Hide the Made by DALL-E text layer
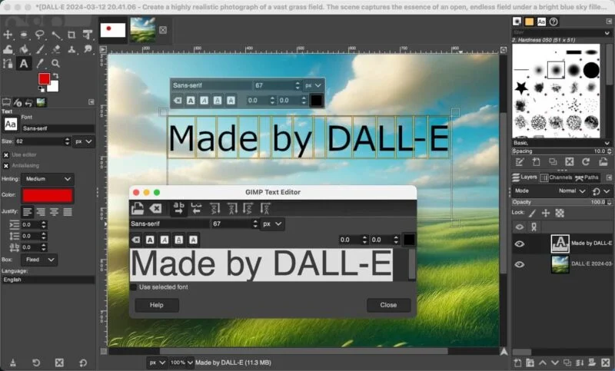Screen dimensions: 615x371 click(520, 244)
